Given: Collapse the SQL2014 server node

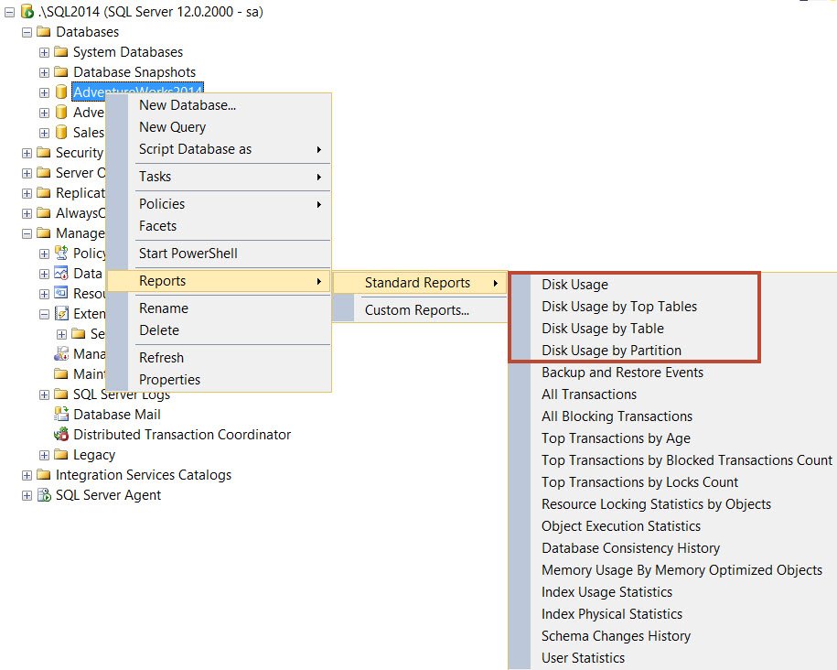Looking at the screenshot, I should pyautogui.click(x=10, y=12).
